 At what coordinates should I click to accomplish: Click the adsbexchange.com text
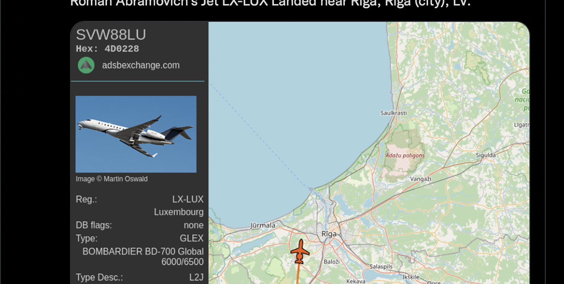(141, 65)
